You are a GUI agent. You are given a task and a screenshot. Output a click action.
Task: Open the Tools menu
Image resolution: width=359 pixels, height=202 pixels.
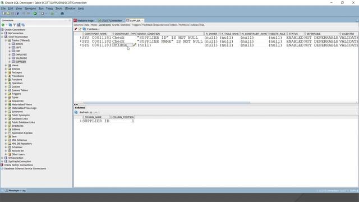(59, 8)
